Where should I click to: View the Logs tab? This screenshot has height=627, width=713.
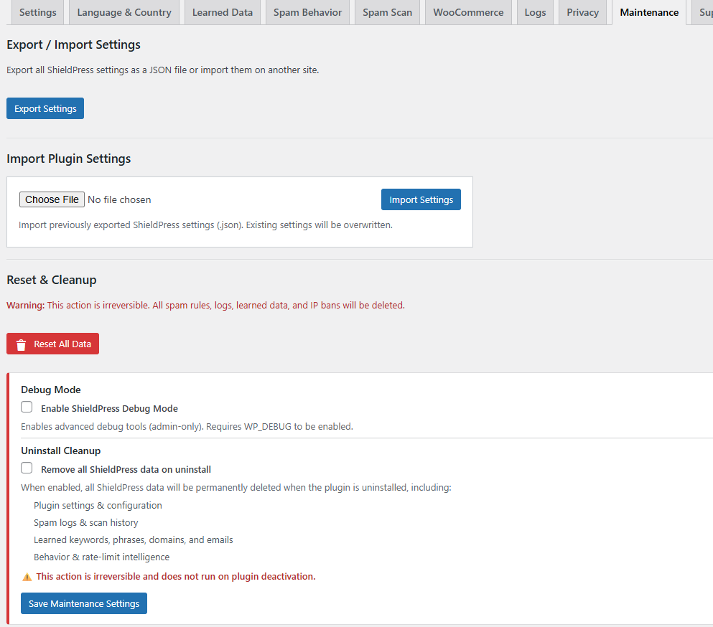[535, 12]
